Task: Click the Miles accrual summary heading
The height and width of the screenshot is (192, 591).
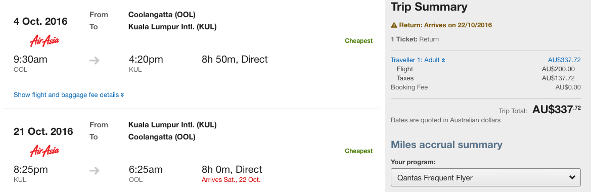Action: click(x=446, y=145)
